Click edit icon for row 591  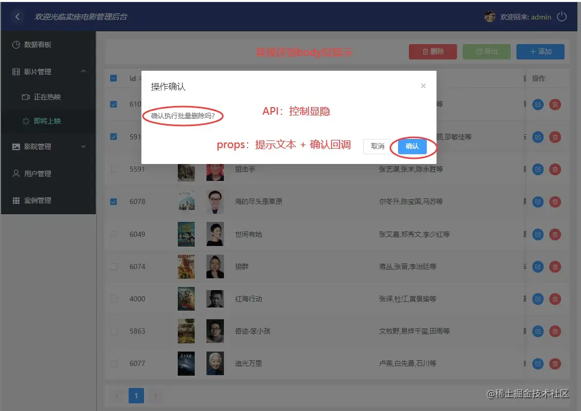tap(538, 137)
